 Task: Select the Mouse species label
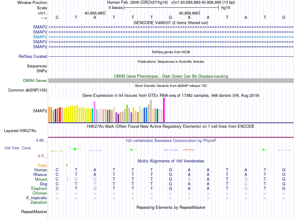coord(41,179)
